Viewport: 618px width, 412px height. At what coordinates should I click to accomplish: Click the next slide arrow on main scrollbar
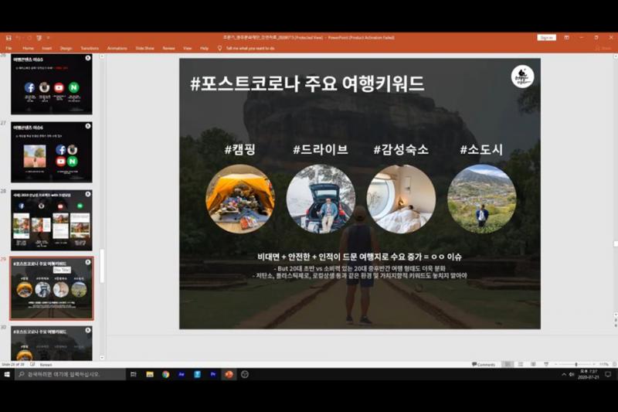pyautogui.click(x=615, y=326)
